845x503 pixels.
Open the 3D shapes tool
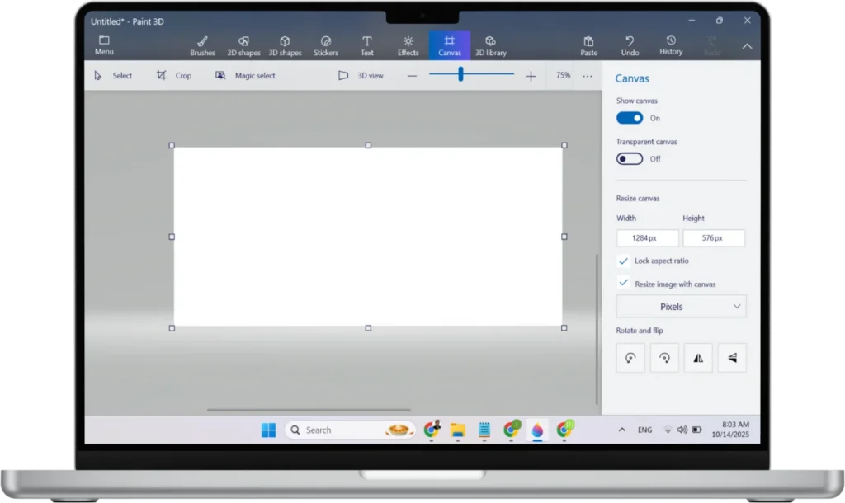(285, 45)
